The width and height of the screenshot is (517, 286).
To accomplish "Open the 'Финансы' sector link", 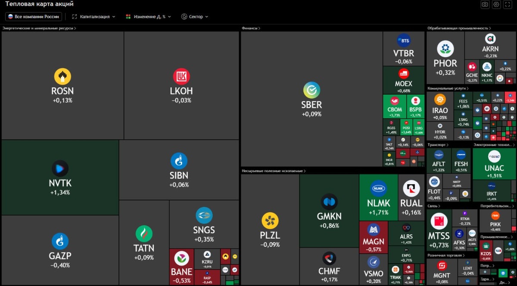I will point(251,28).
